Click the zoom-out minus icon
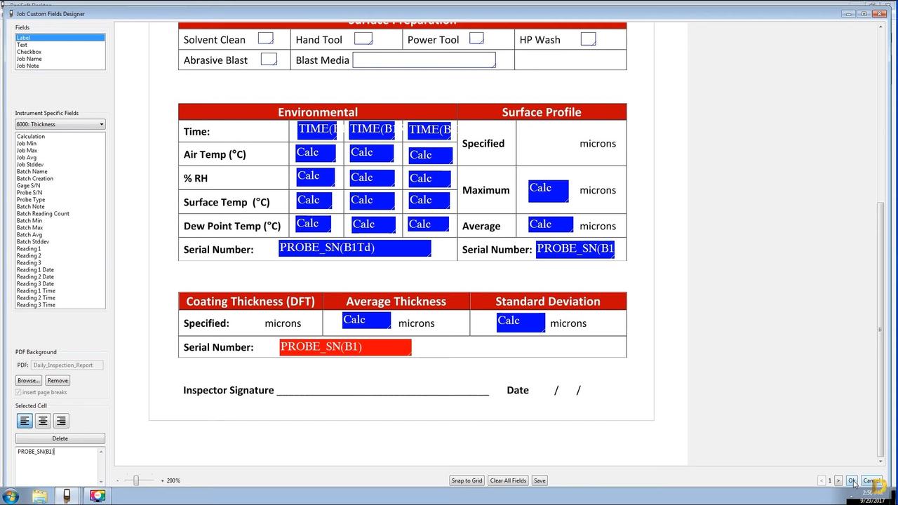 (x=117, y=480)
